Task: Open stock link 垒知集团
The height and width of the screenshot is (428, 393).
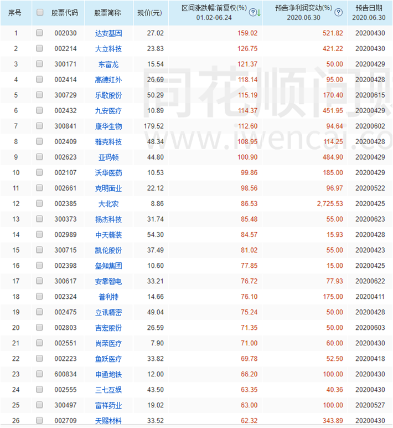Action: tap(108, 266)
